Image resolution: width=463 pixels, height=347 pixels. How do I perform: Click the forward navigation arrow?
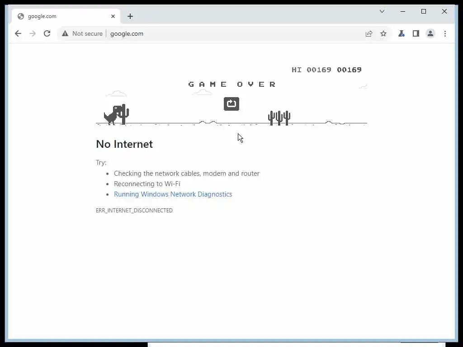33,33
